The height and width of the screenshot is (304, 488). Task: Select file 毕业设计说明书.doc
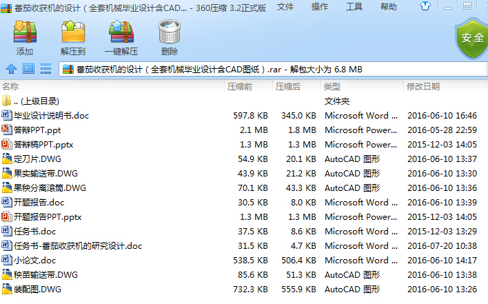pos(244,115)
